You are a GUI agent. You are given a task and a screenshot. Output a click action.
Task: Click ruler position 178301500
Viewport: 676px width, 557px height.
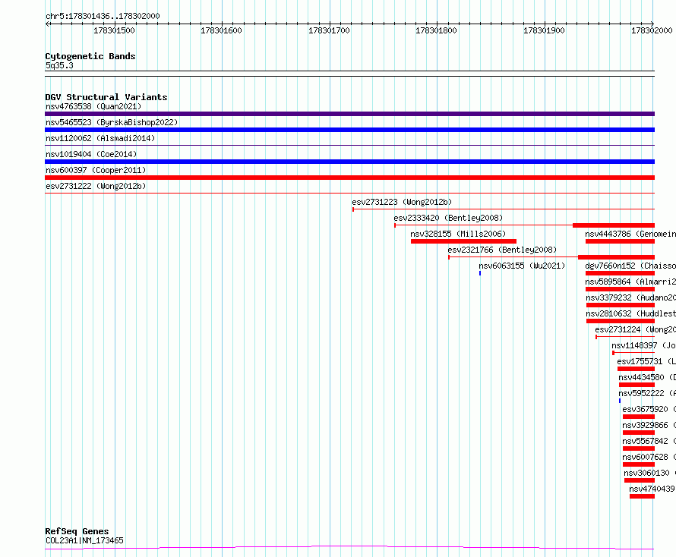click(114, 30)
